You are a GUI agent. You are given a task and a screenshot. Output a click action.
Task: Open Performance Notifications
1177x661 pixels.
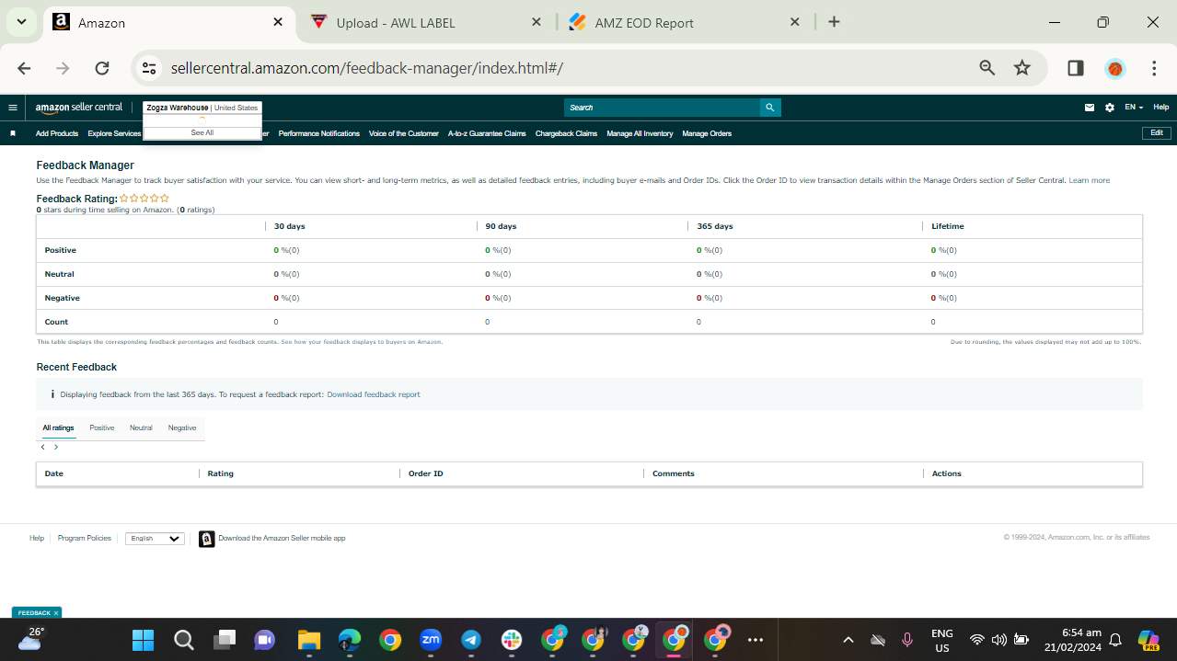[x=319, y=133]
